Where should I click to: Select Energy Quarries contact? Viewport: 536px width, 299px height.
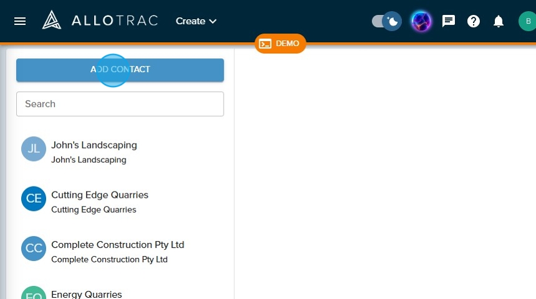pos(87,294)
